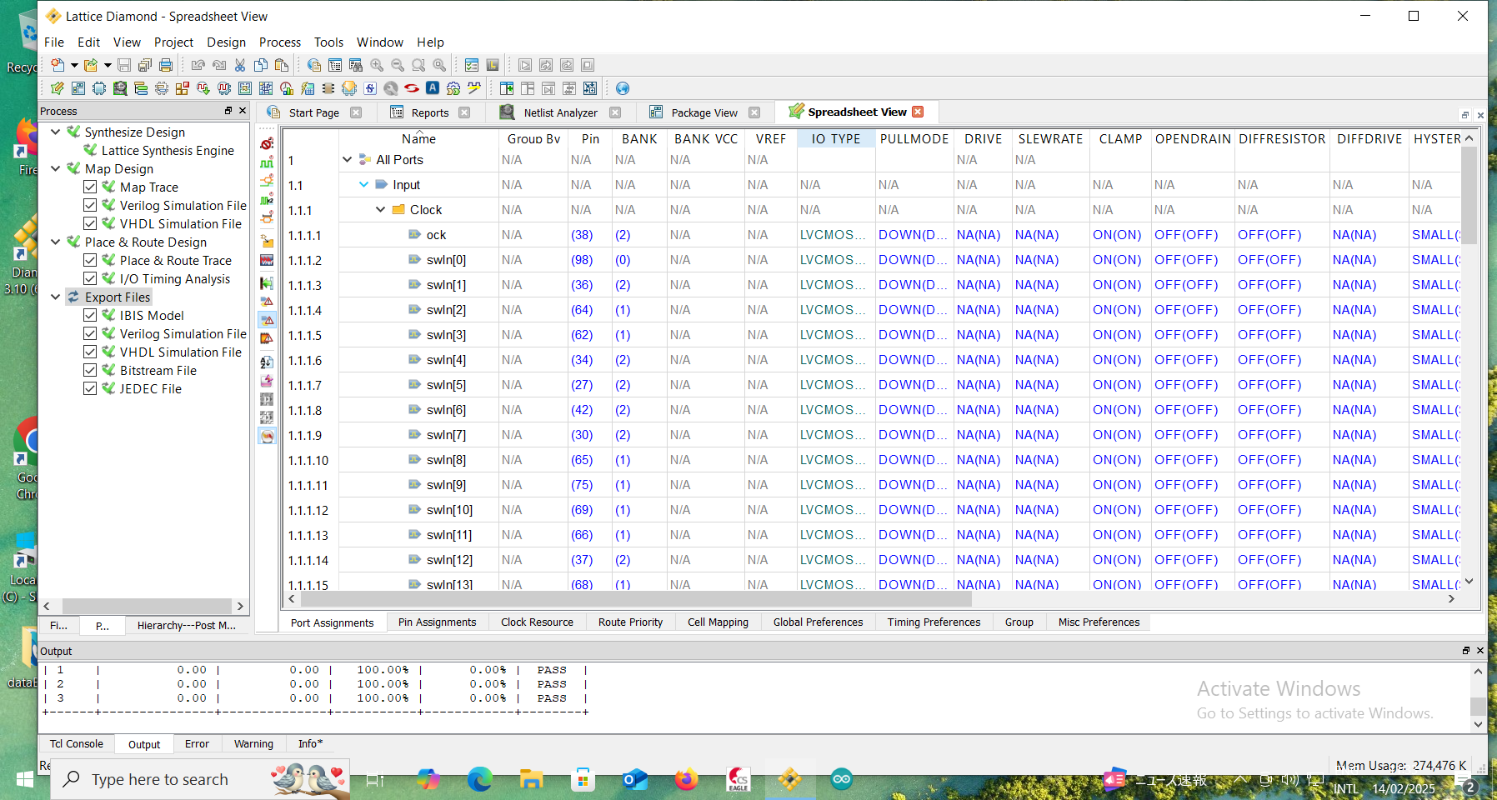
Task: Click the red swirl toolbar icon
Action: (412, 88)
